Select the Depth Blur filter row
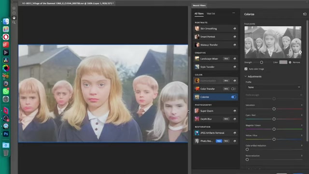 (x=216, y=119)
